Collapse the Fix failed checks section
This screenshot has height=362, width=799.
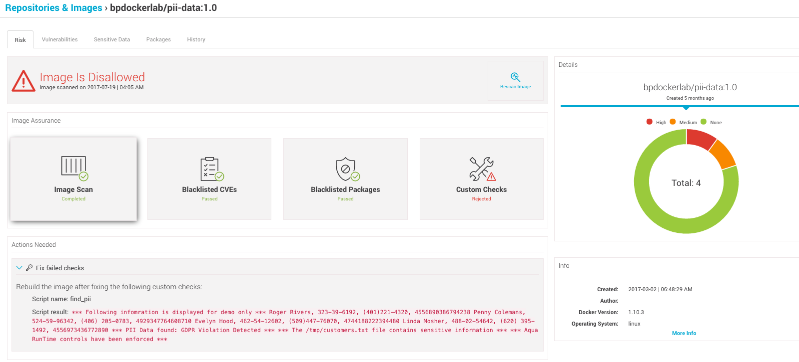point(19,268)
